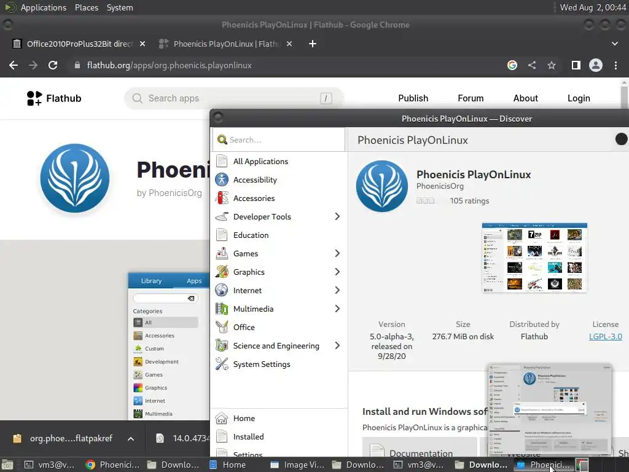Click the share icon in Chrome address bar
629x472 pixels.
532,65
